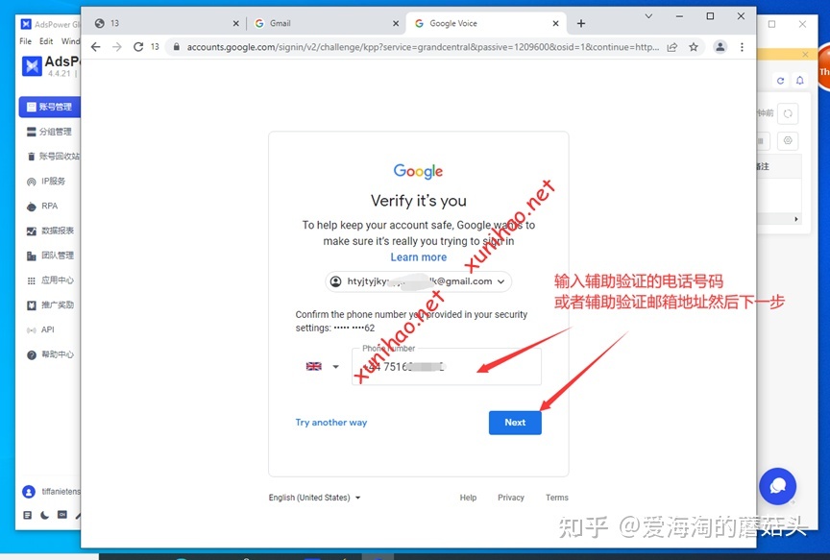Switch to the tab titled 13
Image resolution: width=830 pixels, height=560 pixels.
(165, 23)
